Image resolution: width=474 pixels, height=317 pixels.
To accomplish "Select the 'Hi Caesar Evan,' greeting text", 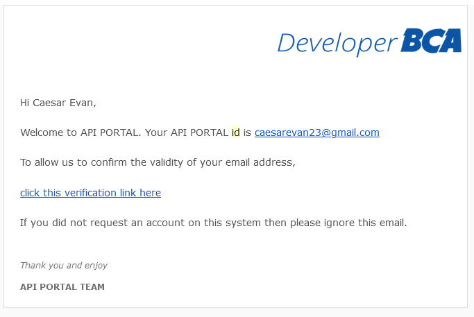I will [58, 103].
